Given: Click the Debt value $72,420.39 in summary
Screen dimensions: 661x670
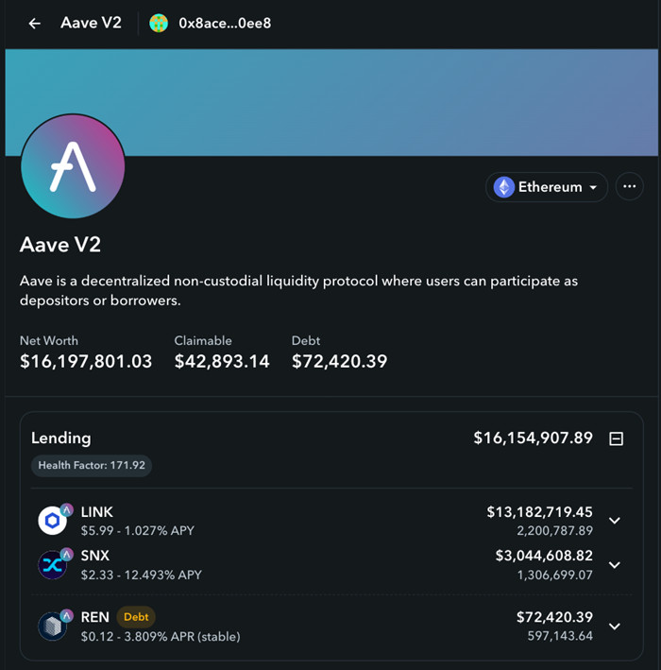Looking at the screenshot, I should pos(339,362).
